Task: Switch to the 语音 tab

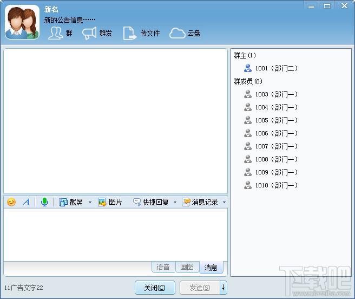Action: pyautogui.click(x=163, y=267)
